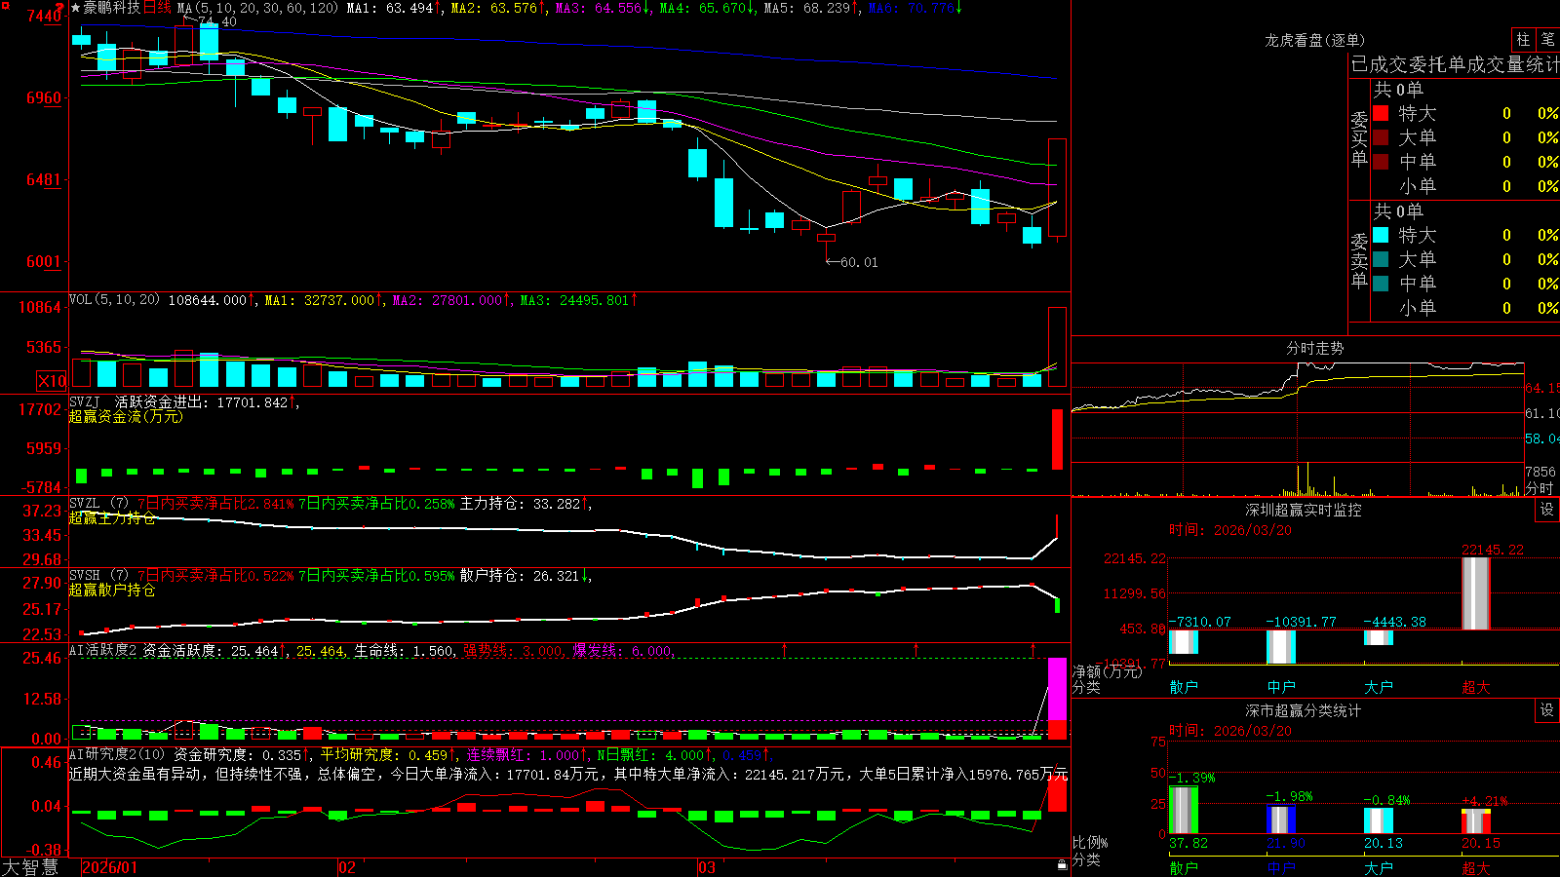Toggle the 笔 tick display mode
Viewport: 1560px width, 877px height.
[1548, 39]
